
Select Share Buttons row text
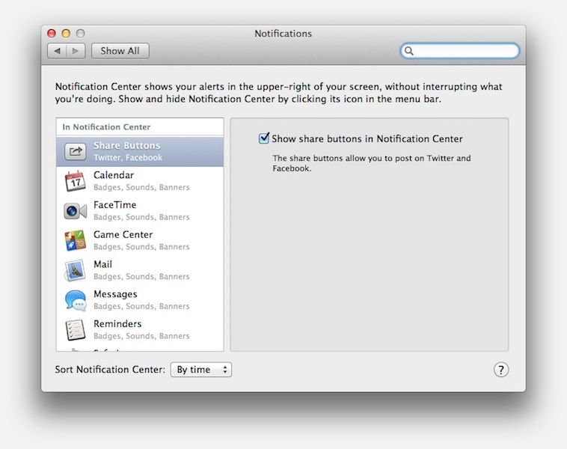coord(127,145)
